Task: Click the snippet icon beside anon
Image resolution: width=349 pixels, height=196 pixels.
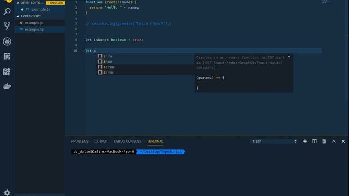Action: click(x=100, y=62)
